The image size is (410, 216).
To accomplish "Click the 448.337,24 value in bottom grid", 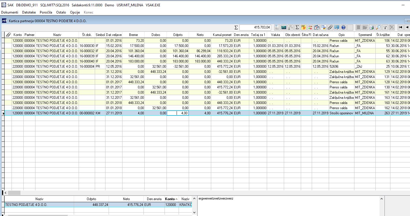I will pos(91,205).
